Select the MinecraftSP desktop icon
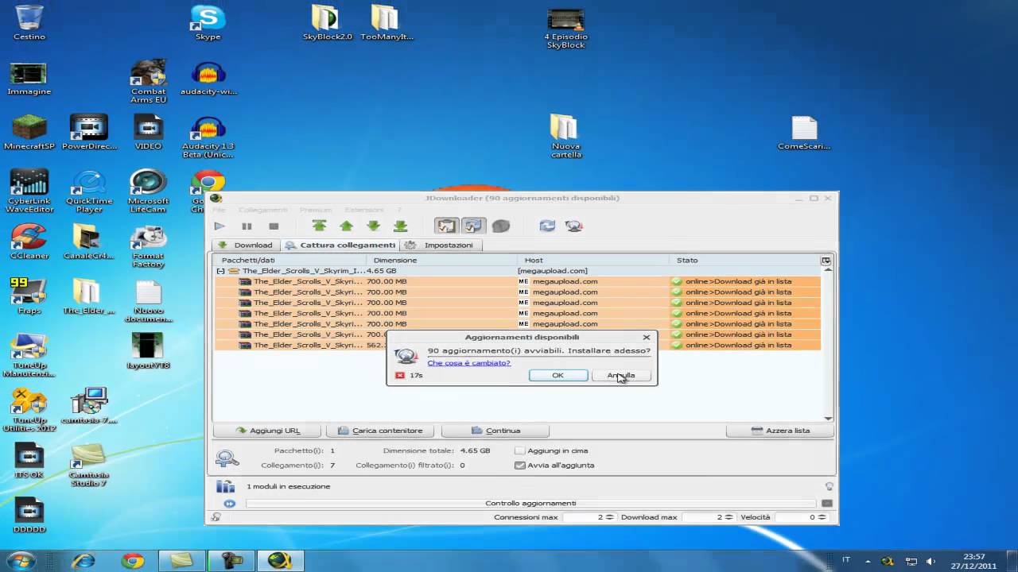Image resolution: width=1018 pixels, height=572 pixels. point(29,133)
